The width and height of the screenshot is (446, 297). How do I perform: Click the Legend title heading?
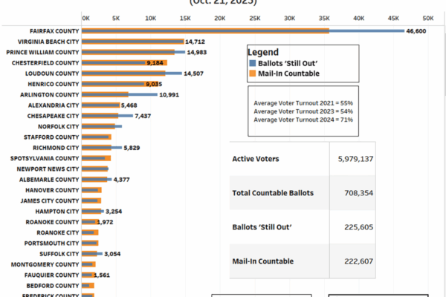tap(263, 52)
